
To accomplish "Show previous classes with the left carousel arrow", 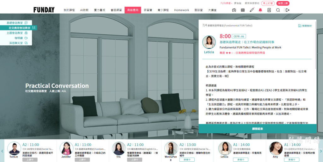I will [2, 151].
